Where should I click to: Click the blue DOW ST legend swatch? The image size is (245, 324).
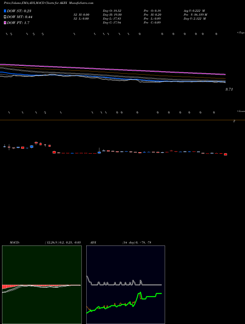(x=5, y=11)
